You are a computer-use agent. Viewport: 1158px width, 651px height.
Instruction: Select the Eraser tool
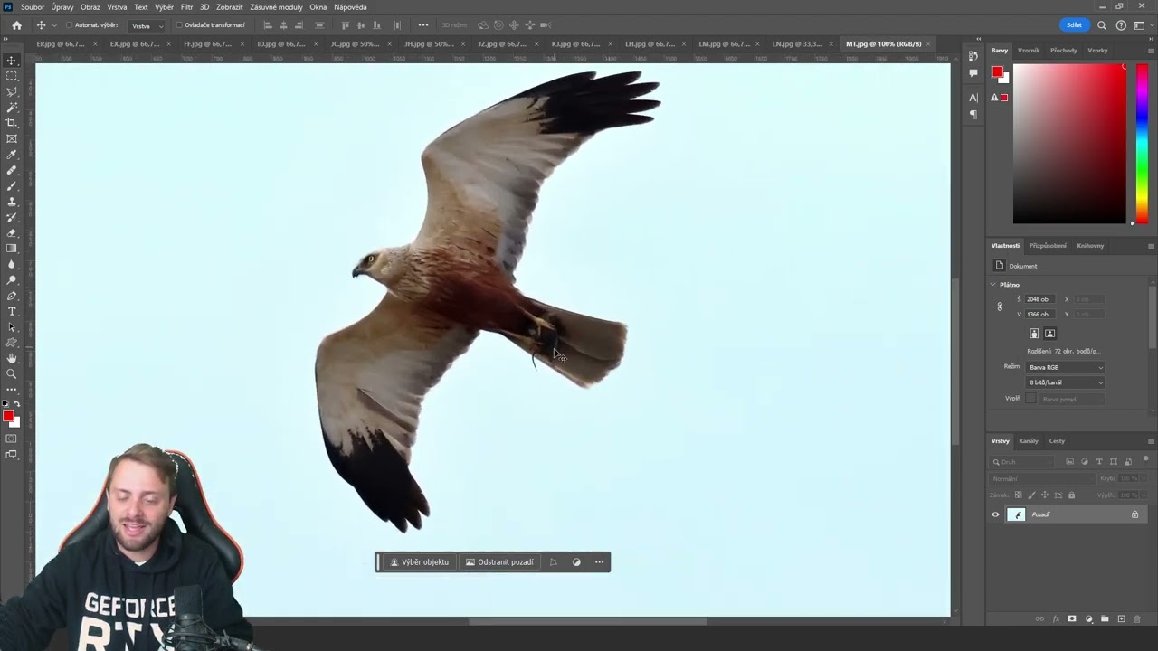(x=12, y=232)
